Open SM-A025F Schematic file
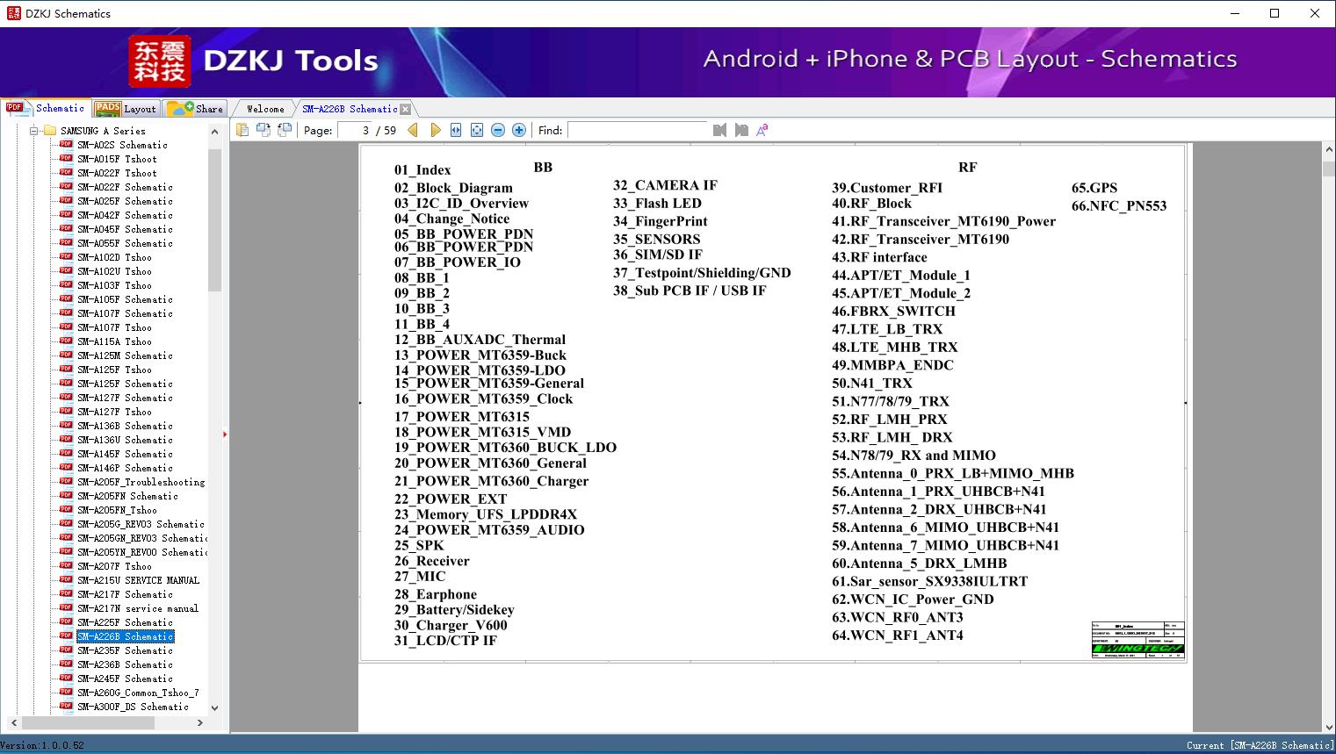 [x=125, y=201]
